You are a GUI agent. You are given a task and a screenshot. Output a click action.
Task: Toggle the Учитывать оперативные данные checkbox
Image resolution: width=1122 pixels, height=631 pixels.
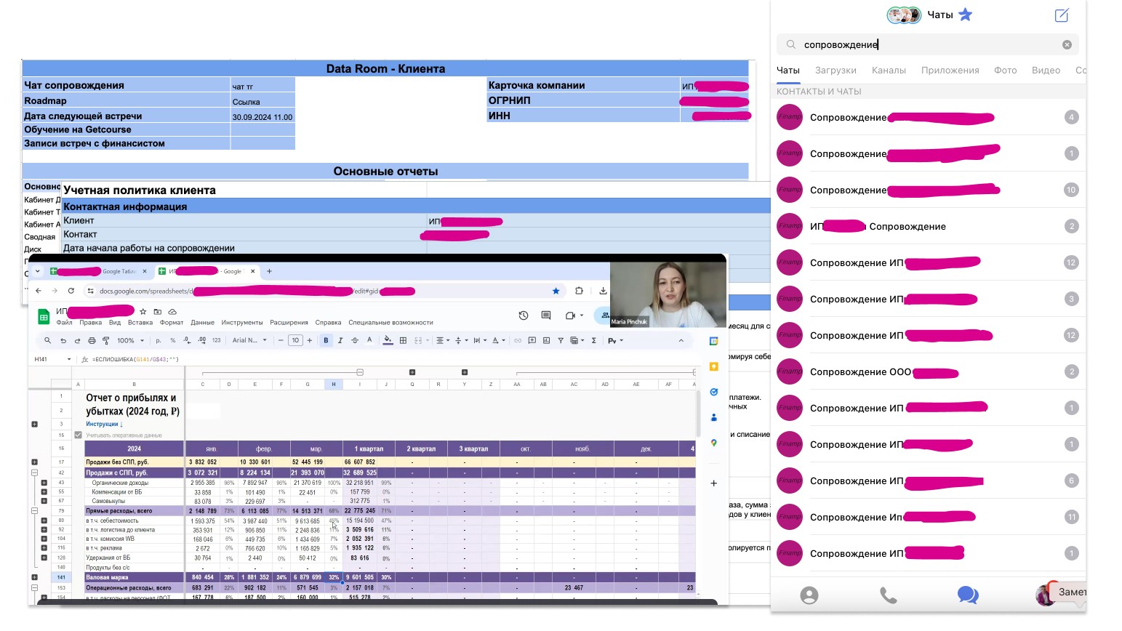coord(79,435)
